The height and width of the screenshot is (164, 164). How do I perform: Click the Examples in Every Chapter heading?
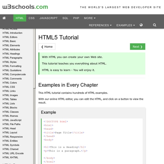coord(68,85)
